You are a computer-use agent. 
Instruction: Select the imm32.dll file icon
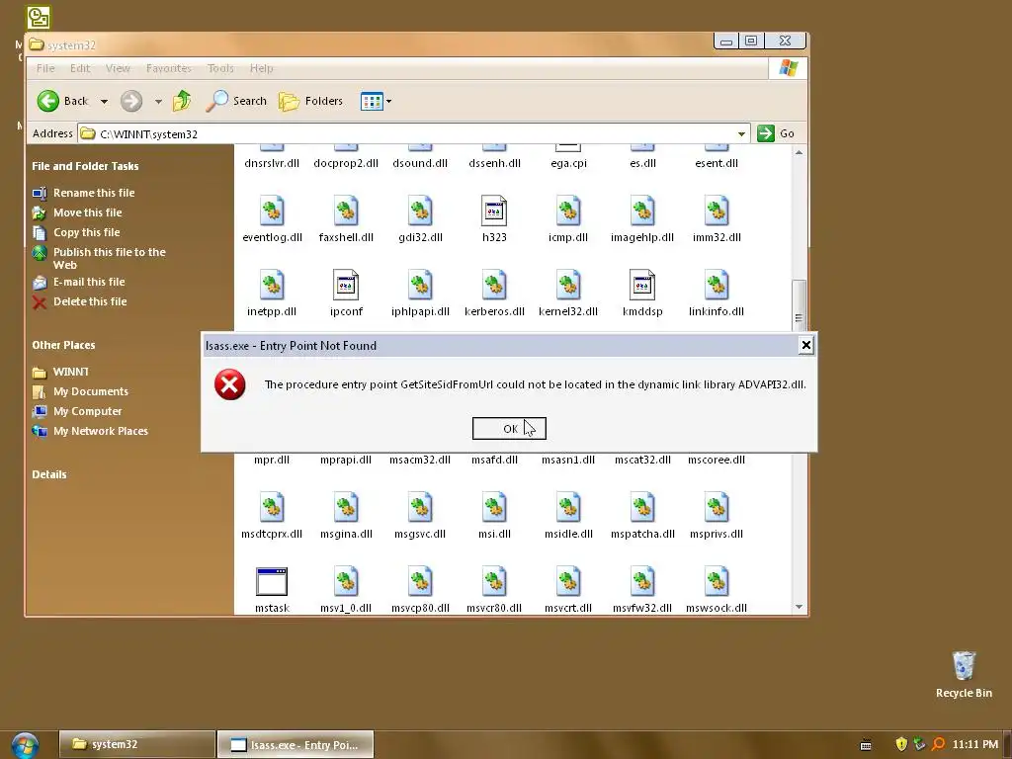(x=717, y=211)
